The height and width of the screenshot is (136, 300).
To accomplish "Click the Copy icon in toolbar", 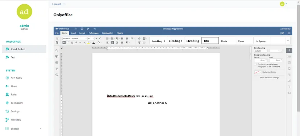I will [x=57, y=39].
